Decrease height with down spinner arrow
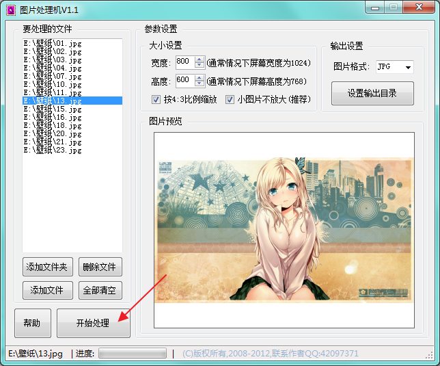The height and width of the screenshot is (366, 440). [x=200, y=83]
